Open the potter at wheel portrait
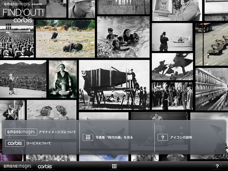The image size is (228, 171). point(63,79)
